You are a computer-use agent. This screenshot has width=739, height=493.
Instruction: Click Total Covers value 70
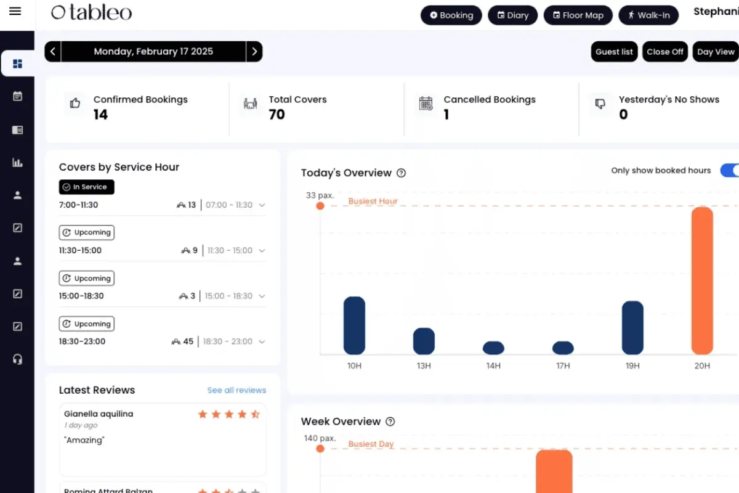[x=277, y=115]
